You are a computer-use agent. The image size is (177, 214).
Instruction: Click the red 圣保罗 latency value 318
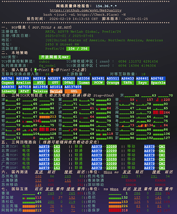click(124, 210)
